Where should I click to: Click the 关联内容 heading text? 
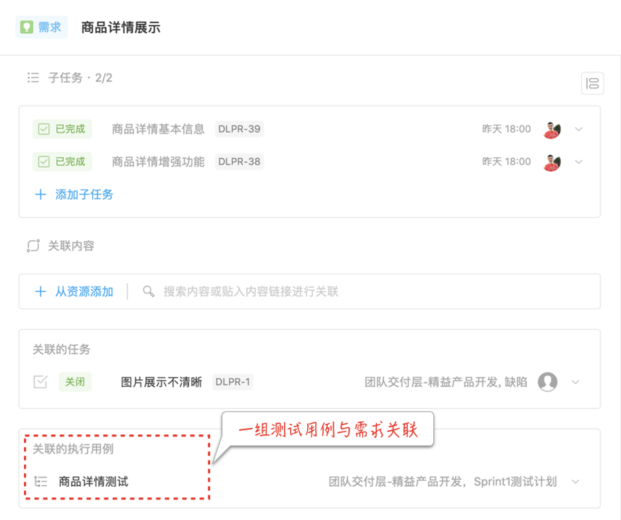click(71, 245)
